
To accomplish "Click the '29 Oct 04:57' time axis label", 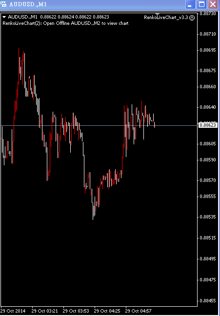I will pos(139,311).
